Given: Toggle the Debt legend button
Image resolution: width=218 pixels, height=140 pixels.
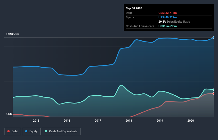Looking at the screenshot, I should (12, 131).
